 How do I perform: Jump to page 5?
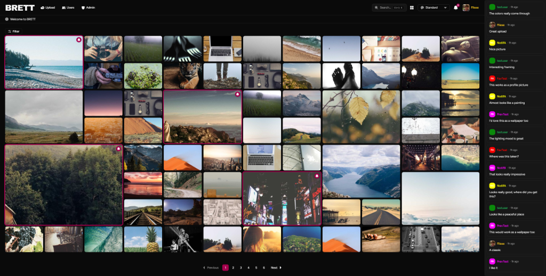click(x=256, y=267)
